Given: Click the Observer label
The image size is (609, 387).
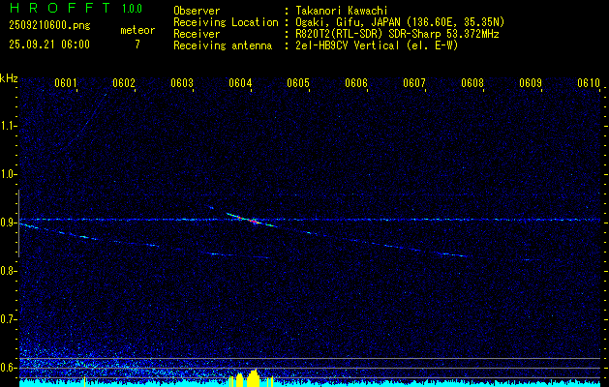Looking at the screenshot, I should tap(197, 11).
